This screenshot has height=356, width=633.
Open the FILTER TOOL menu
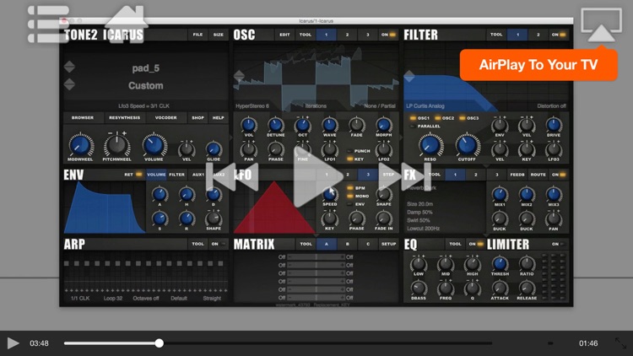pos(496,35)
